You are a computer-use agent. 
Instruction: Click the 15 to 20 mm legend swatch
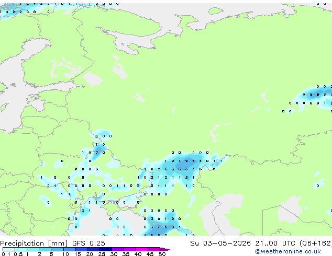(82, 249)
